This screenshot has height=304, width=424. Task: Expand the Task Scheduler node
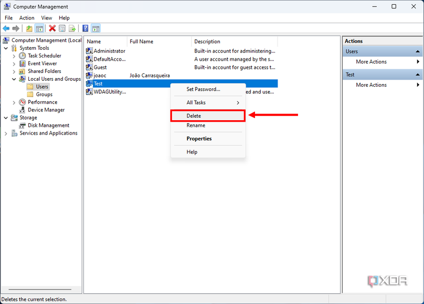14,56
